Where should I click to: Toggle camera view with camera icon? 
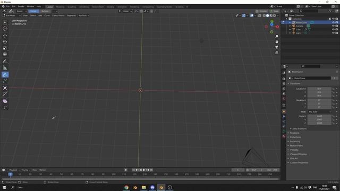click(x=277, y=47)
